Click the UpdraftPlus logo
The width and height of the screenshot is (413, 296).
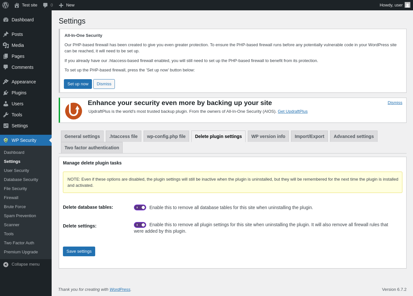tap(74, 111)
